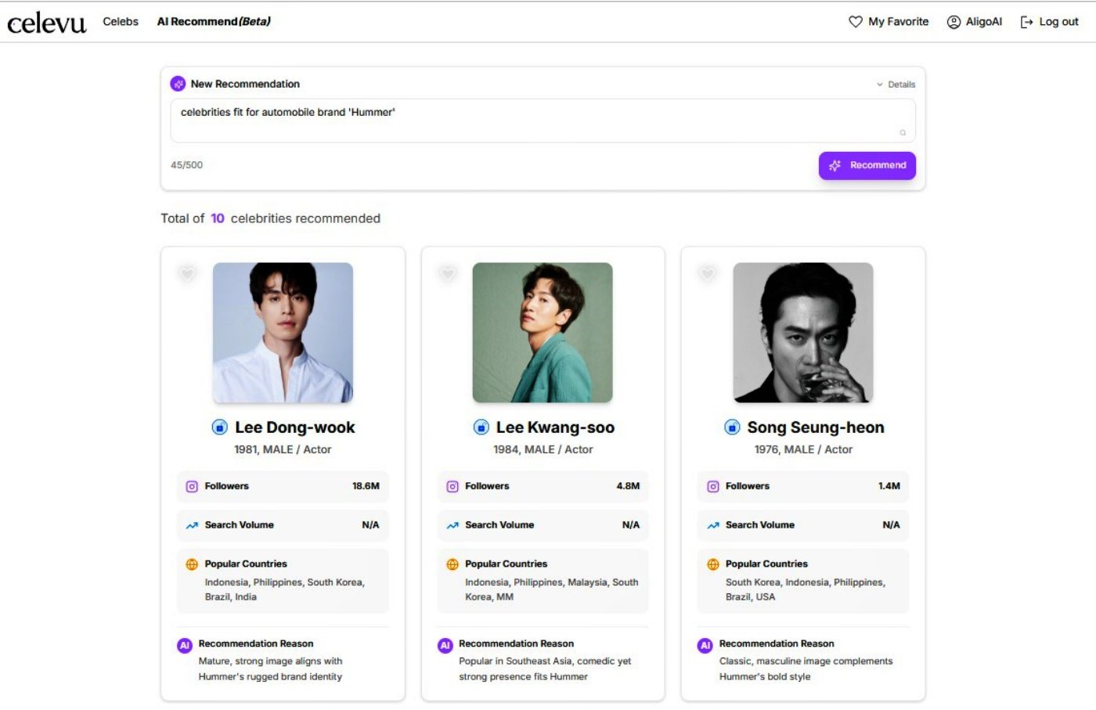This screenshot has height=710, width=1096.
Task: Open My Favorite page
Action: [889, 22]
